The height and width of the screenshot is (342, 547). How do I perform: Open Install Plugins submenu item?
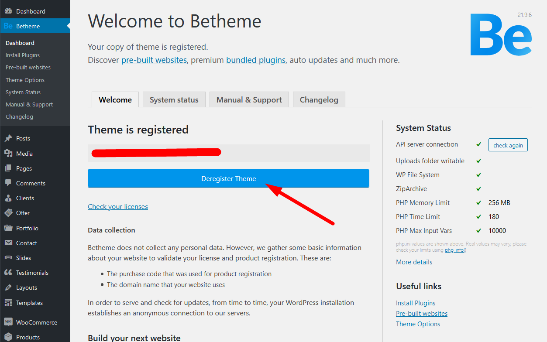[23, 55]
